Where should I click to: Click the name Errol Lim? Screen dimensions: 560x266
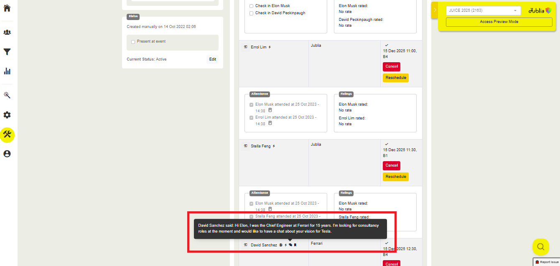point(258,47)
